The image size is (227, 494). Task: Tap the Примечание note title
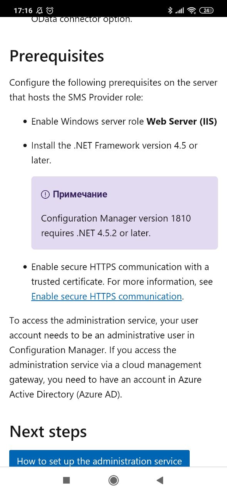(80, 195)
